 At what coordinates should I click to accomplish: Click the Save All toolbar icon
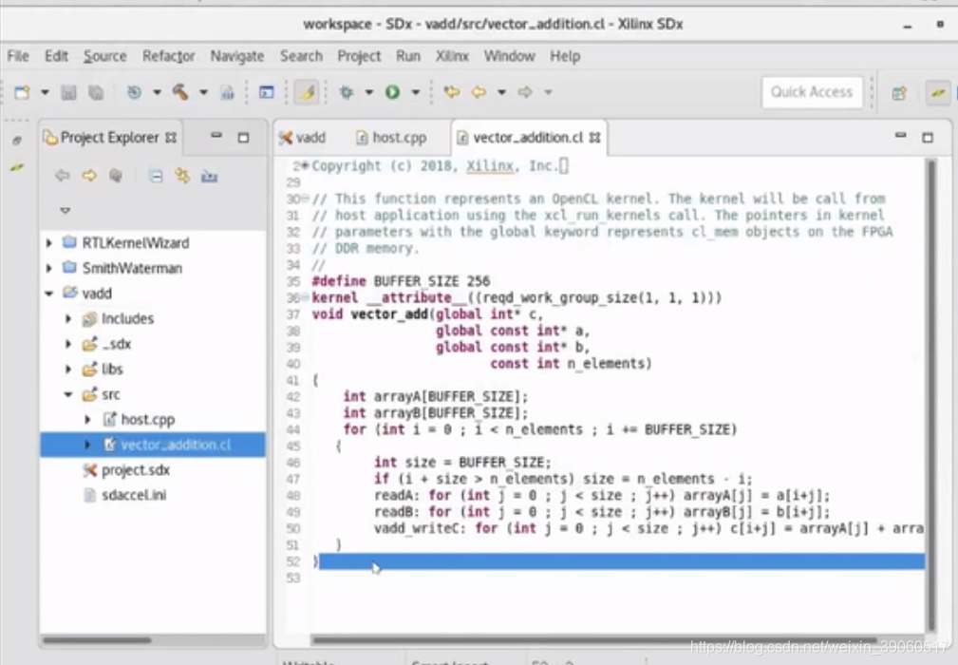[x=96, y=92]
